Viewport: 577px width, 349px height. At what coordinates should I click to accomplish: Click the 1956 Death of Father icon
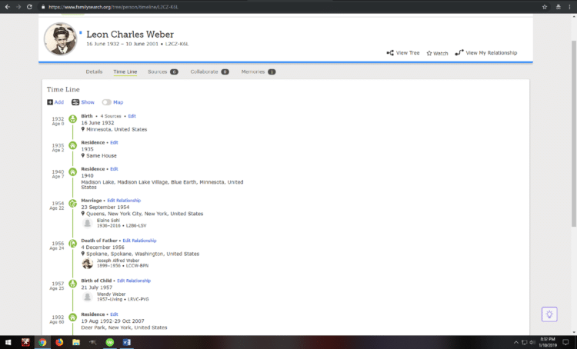click(73, 244)
